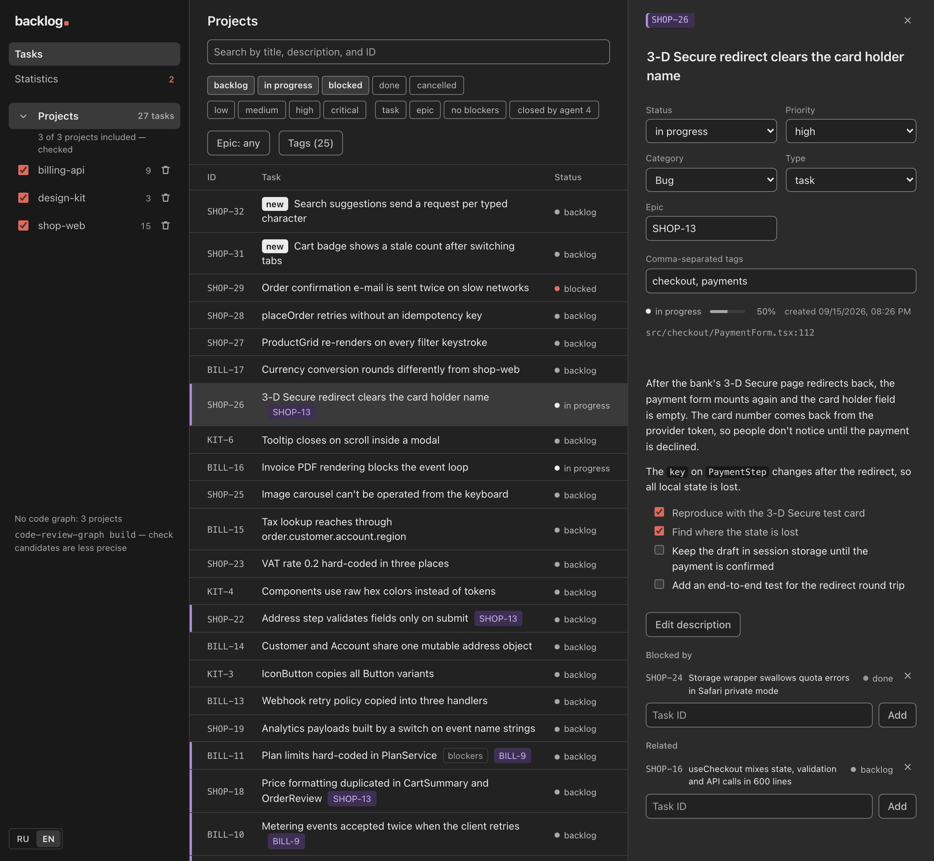Open task BILL-17 Currency conversion row
The width and height of the screenshot is (934, 861).
[x=409, y=370]
